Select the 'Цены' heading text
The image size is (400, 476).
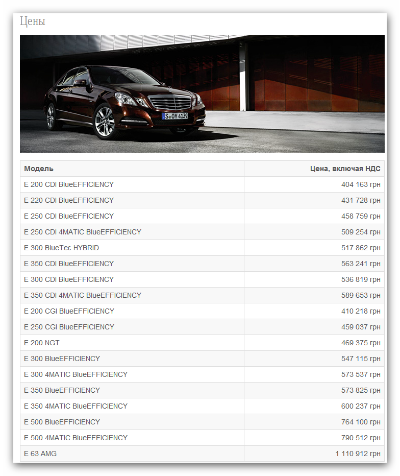[x=33, y=21]
